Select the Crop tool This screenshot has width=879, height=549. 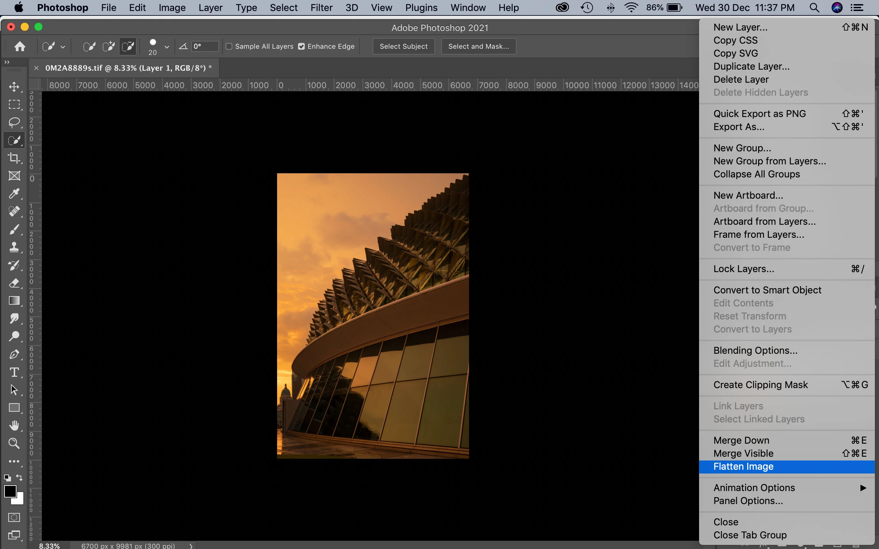14,158
